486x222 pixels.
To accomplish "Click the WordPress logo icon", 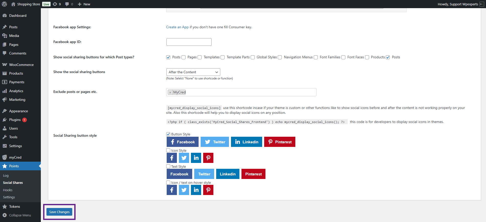I will click(x=4, y=4).
